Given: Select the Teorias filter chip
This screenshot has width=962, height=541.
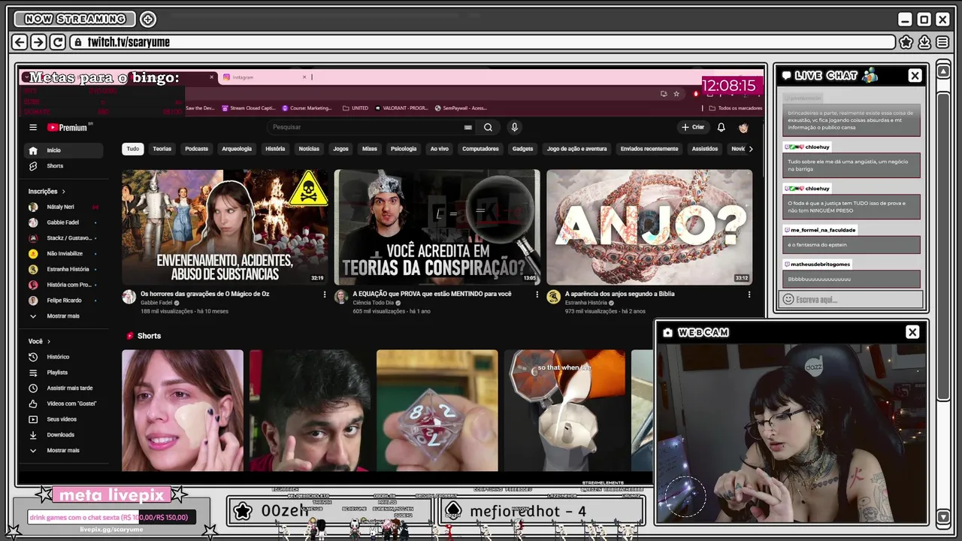Looking at the screenshot, I should coord(162,149).
